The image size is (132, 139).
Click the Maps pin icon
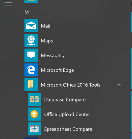pyautogui.click(x=31, y=41)
